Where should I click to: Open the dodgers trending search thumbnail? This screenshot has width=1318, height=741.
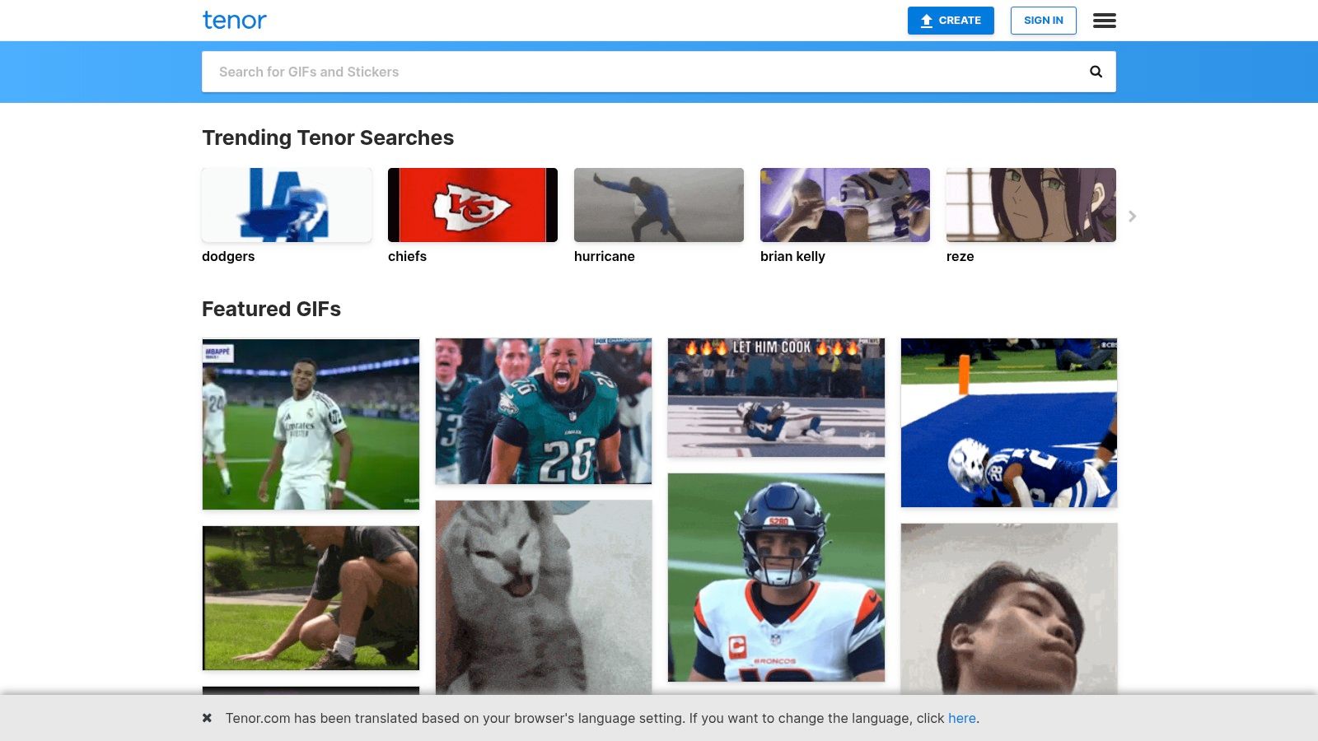pos(287,205)
